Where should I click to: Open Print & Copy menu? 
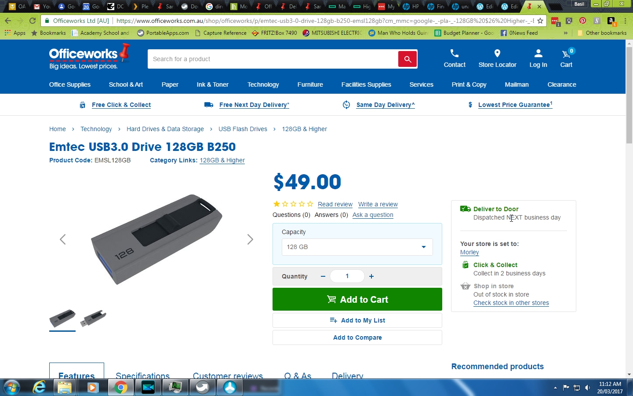[x=469, y=84]
